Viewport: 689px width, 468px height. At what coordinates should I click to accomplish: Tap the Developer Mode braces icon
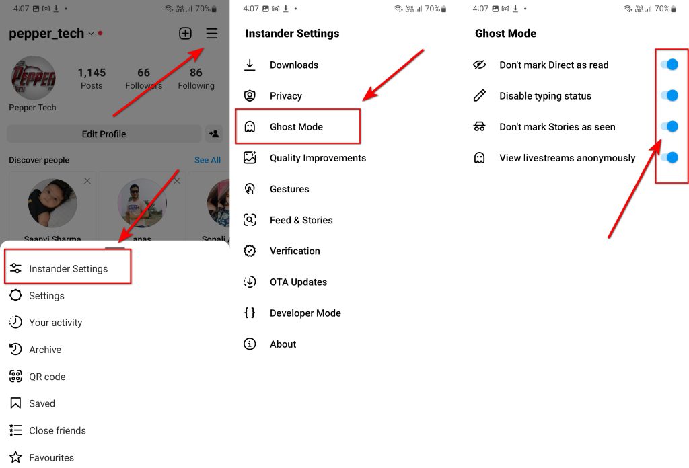[x=250, y=313]
